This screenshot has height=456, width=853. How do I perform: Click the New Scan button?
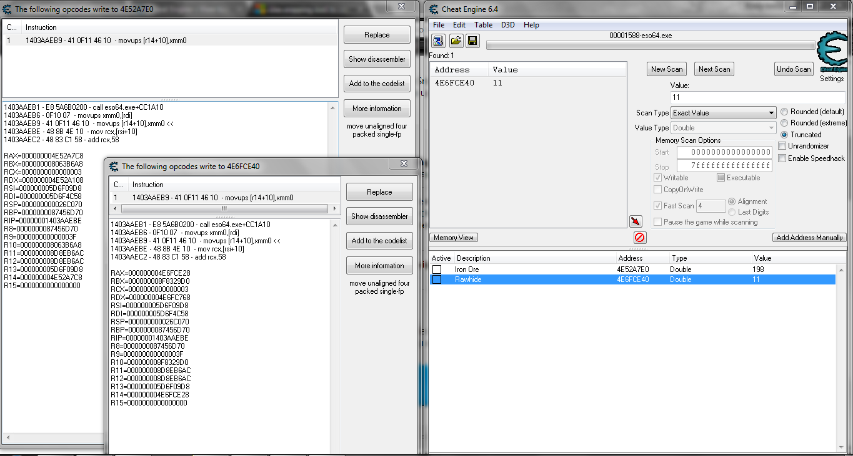667,69
